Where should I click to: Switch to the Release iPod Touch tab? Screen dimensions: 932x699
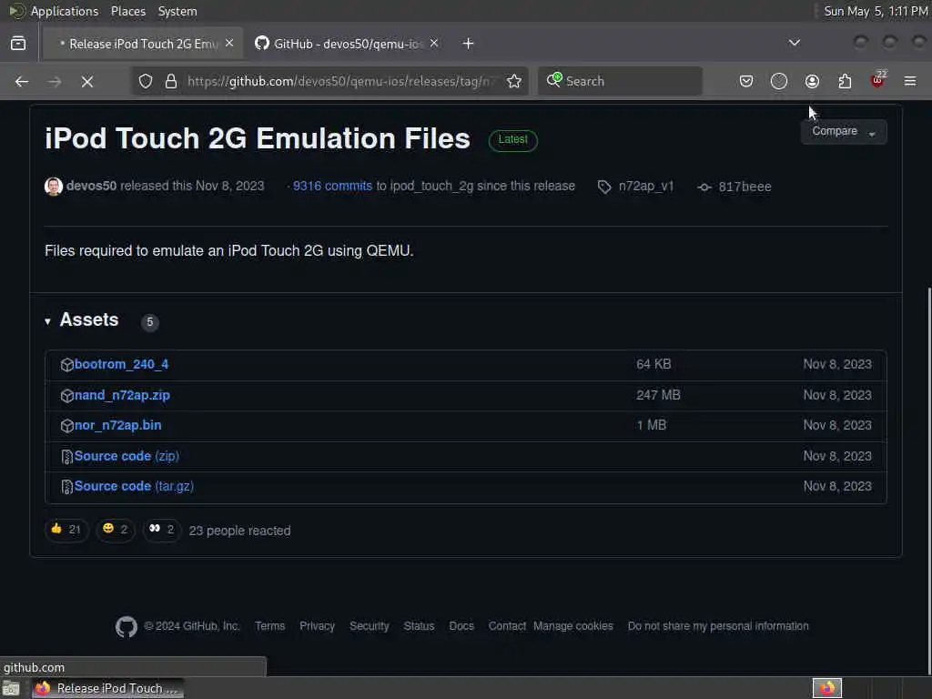click(x=143, y=44)
